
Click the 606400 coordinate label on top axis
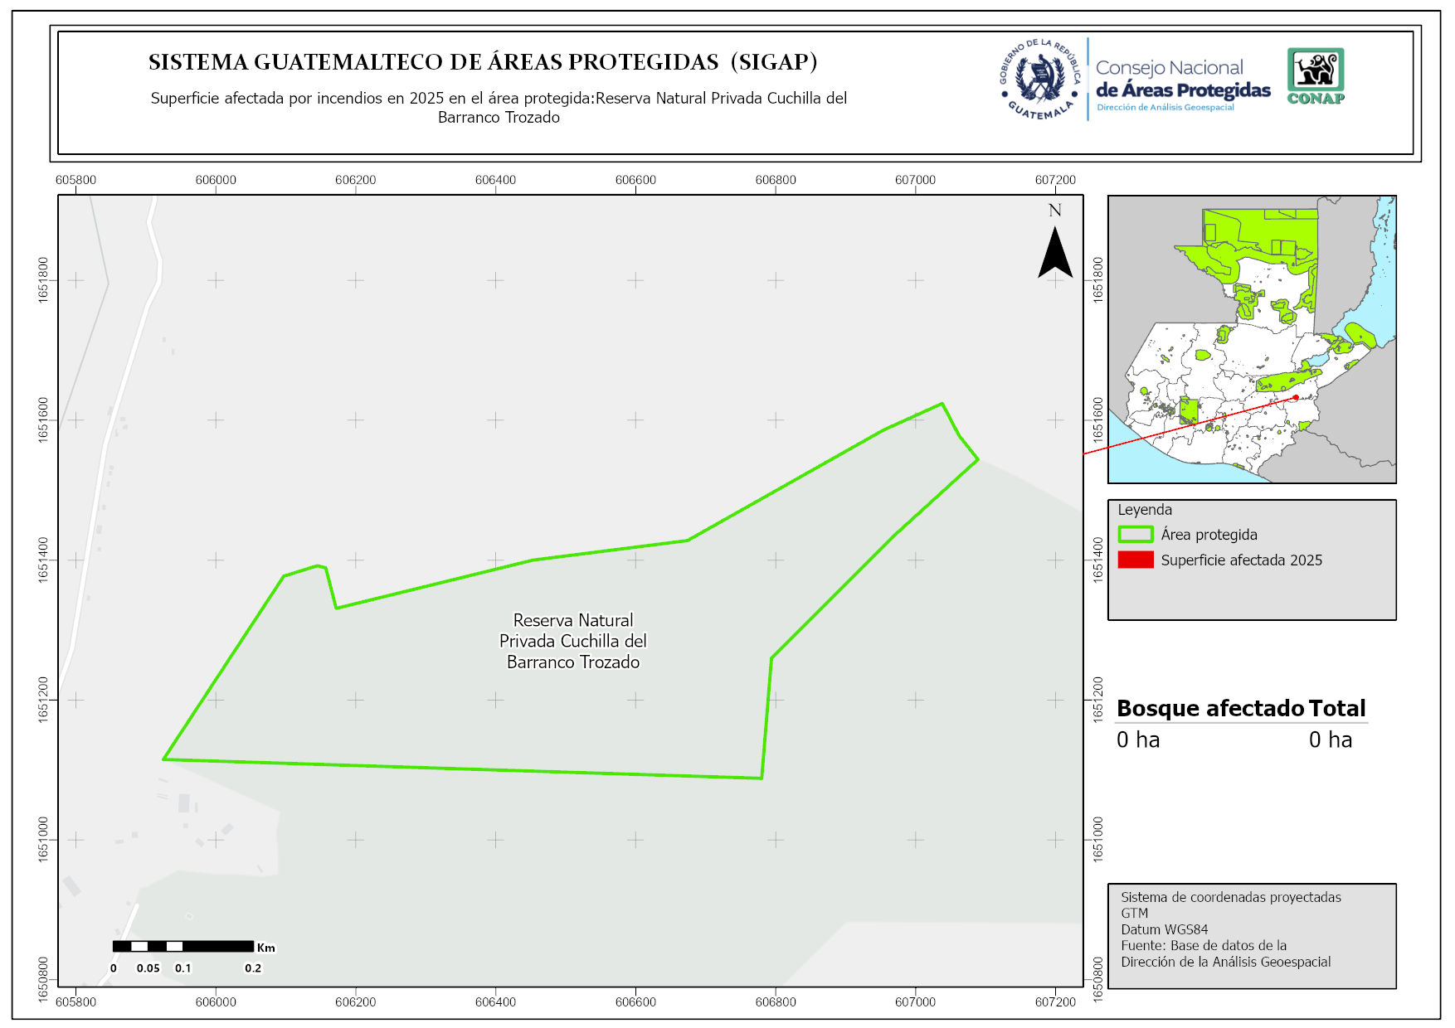[495, 180]
